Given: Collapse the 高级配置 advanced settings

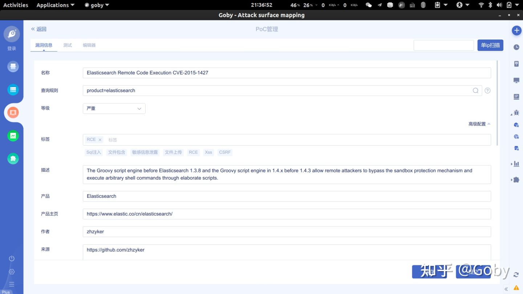Looking at the screenshot, I should pyautogui.click(x=479, y=124).
